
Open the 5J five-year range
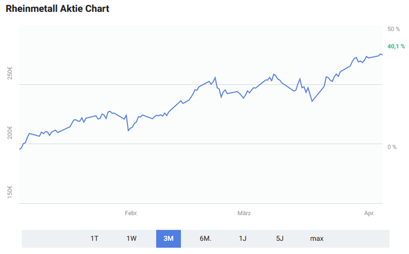(279, 238)
